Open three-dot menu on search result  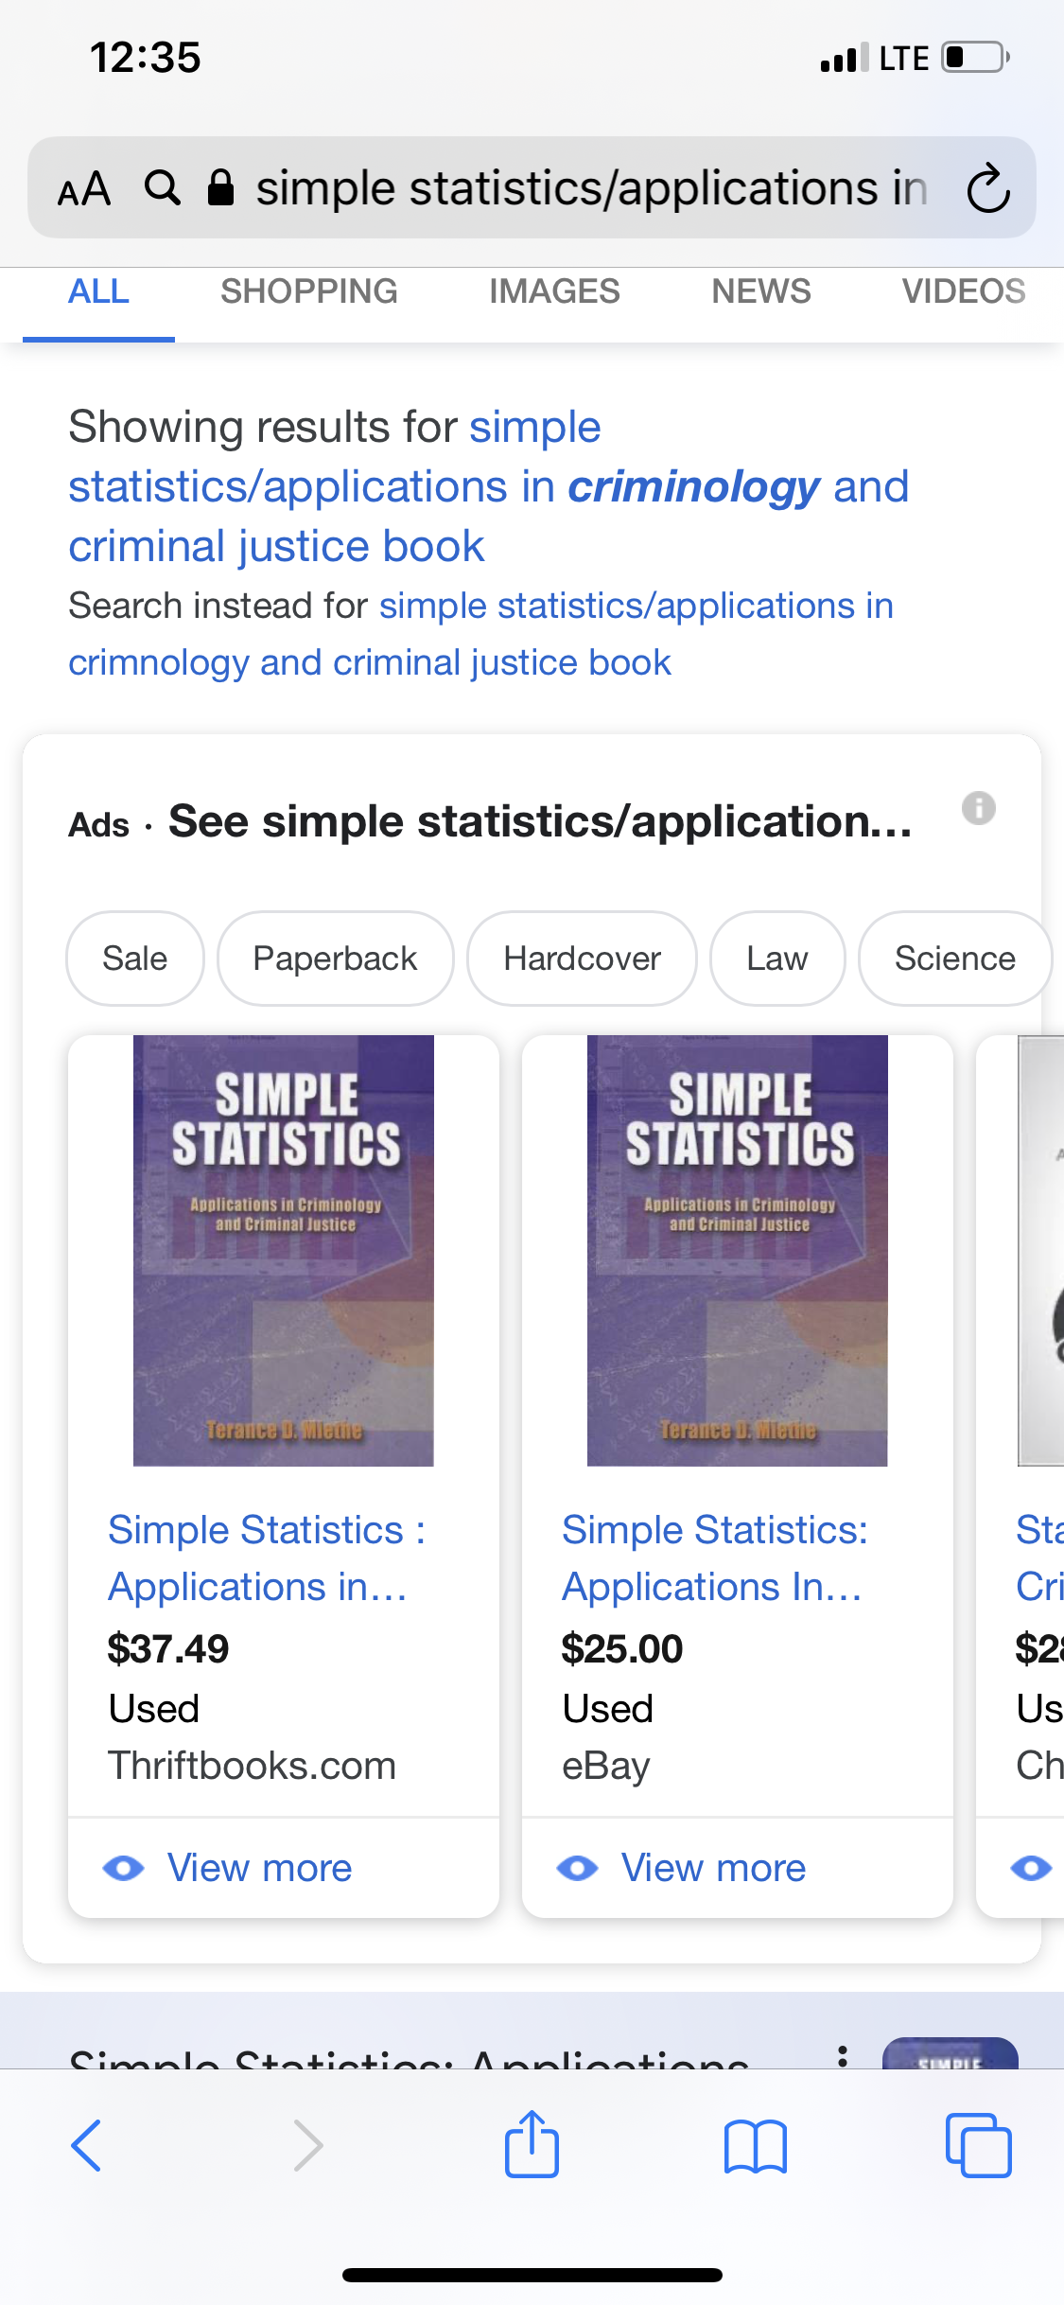(x=842, y=2055)
